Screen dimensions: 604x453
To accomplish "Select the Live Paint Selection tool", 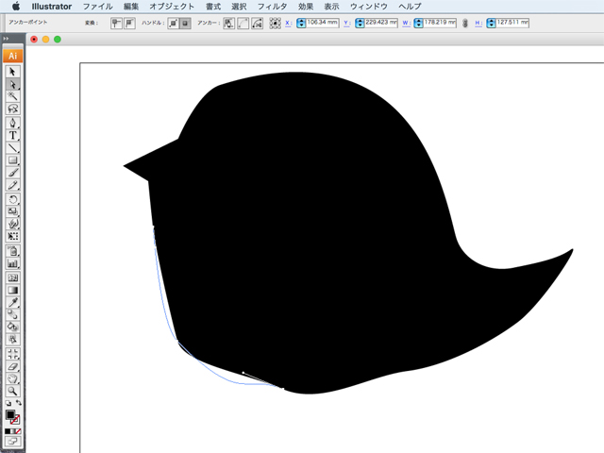I will 12,340.
